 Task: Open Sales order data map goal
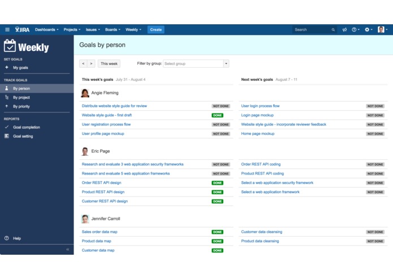click(100, 232)
